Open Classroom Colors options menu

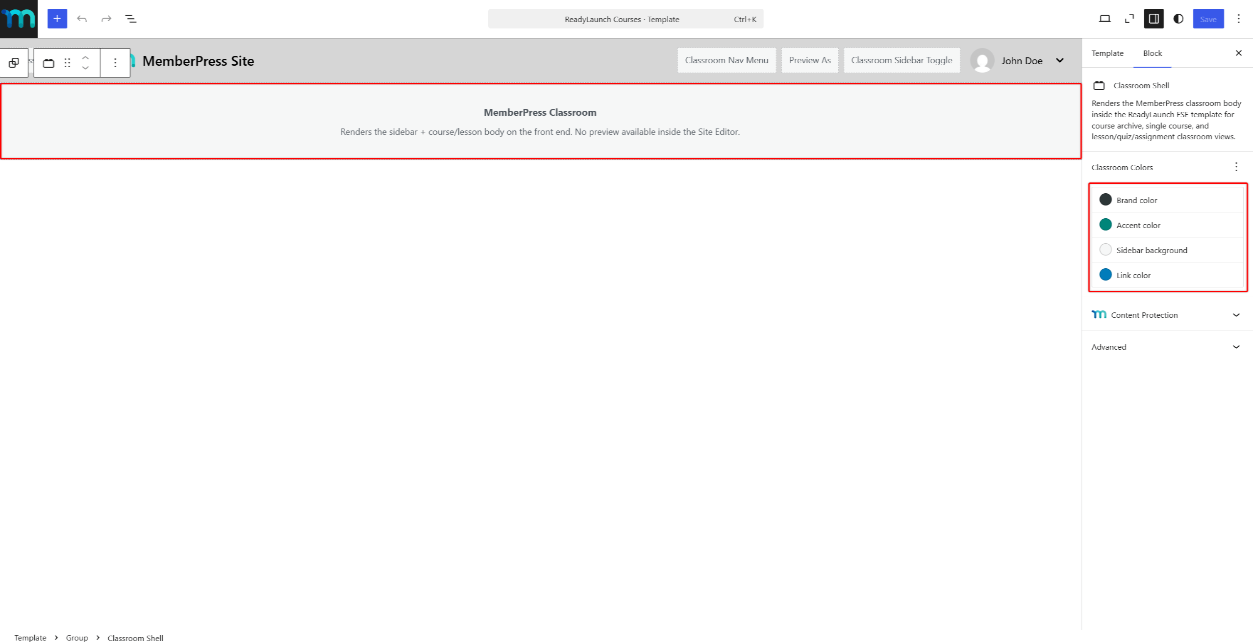1236,167
